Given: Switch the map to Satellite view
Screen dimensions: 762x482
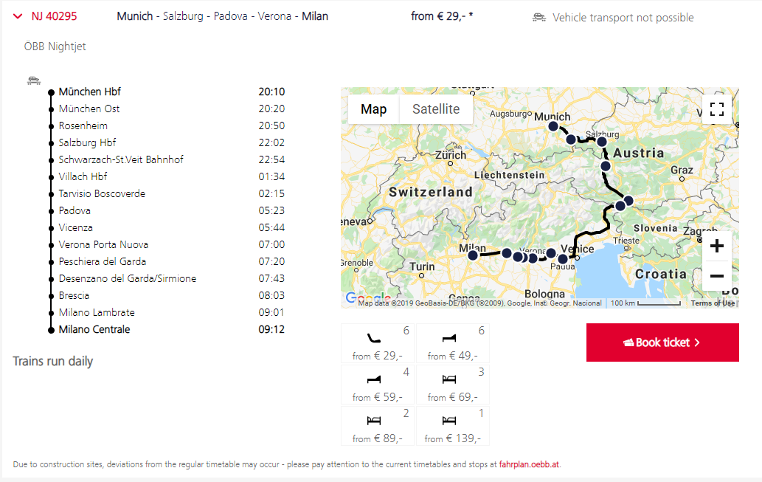Looking at the screenshot, I should pos(436,109).
